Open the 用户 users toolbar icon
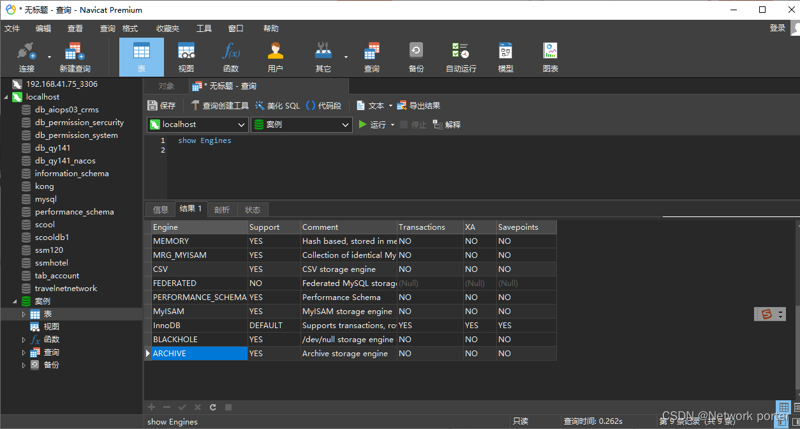Image resolution: width=800 pixels, height=429 pixels. 276,57
